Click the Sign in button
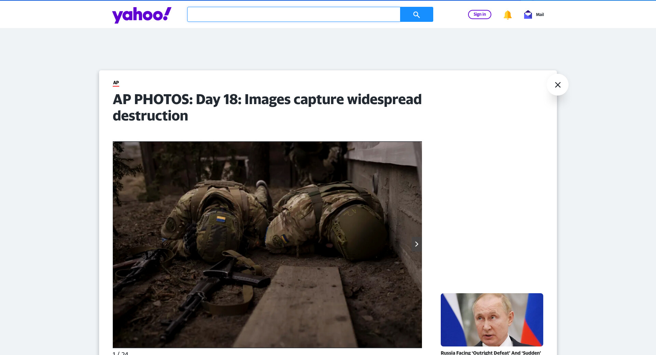 click(479, 14)
